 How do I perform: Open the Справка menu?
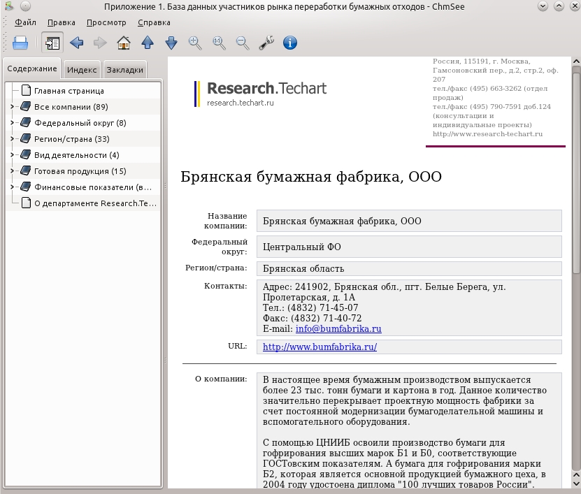[x=154, y=22]
